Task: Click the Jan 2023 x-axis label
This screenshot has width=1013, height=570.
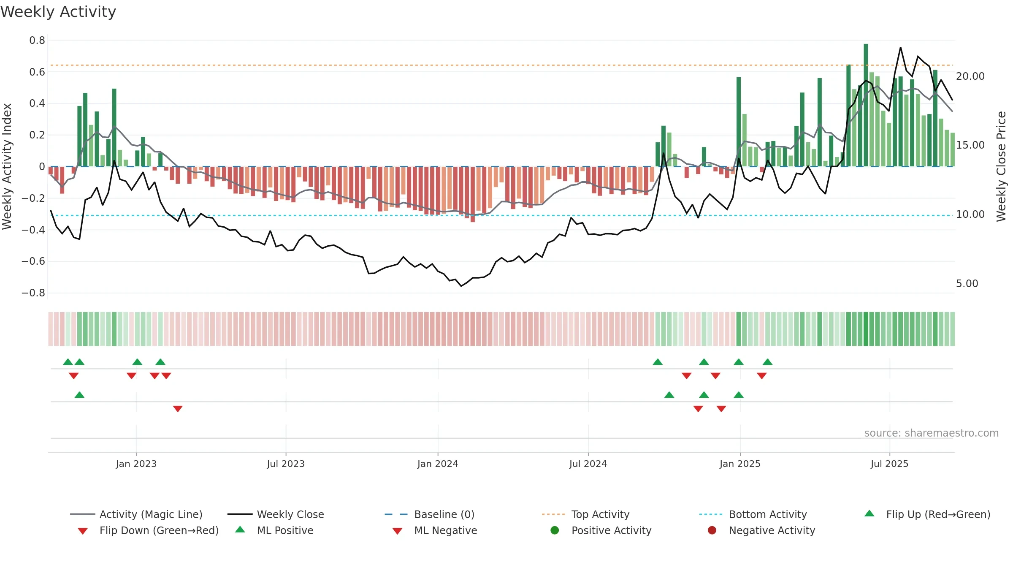Action: pyautogui.click(x=136, y=464)
